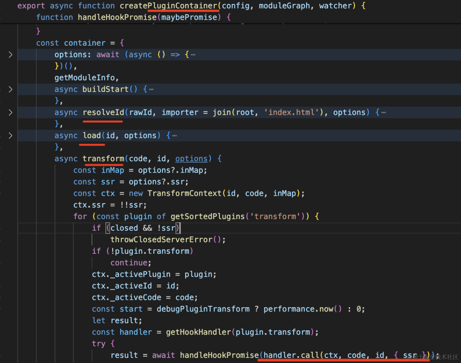Click the handleHookPromise function declaration name
Image resolution: width=461 pixels, height=363 pixels.
[x=117, y=17]
